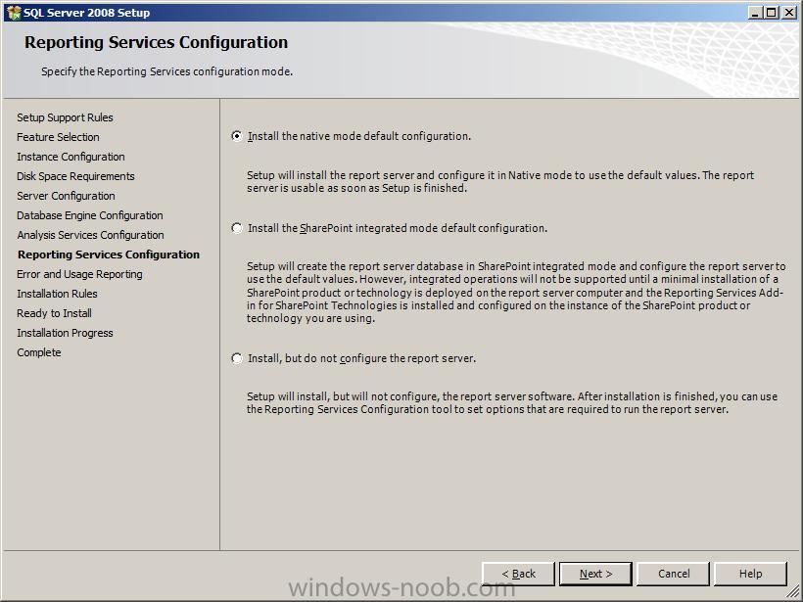Open Disk Space Requirements step

click(75, 176)
